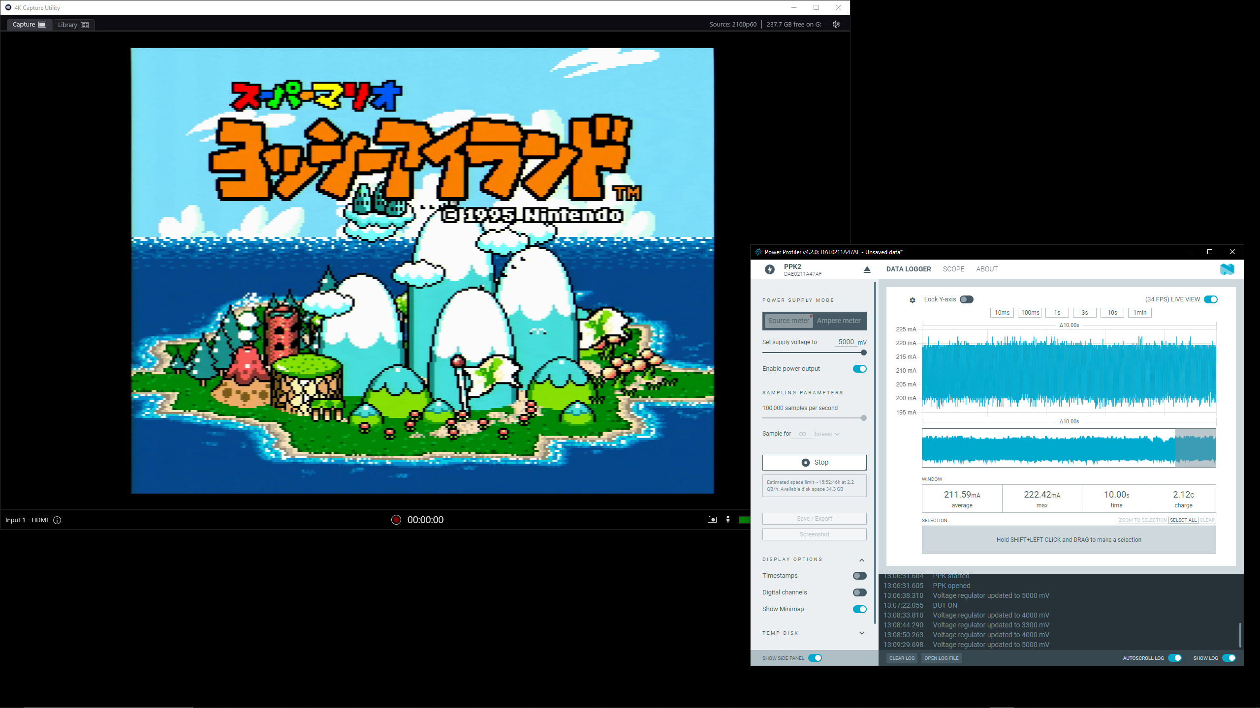Set time window to 3s
1260x708 pixels.
pos(1085,313)
